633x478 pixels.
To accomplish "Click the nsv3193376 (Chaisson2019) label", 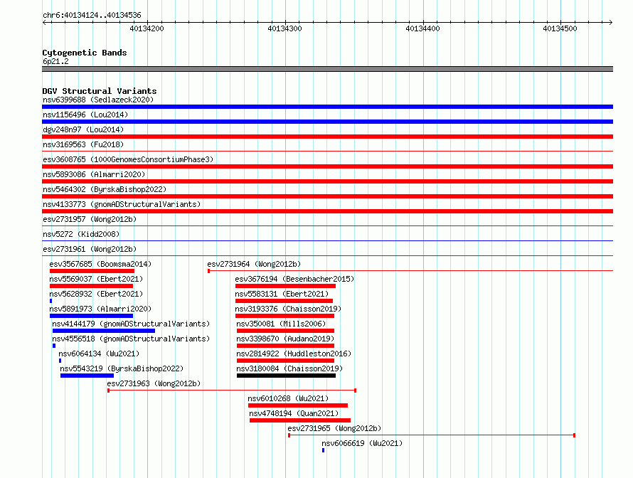I will [288, 309].
